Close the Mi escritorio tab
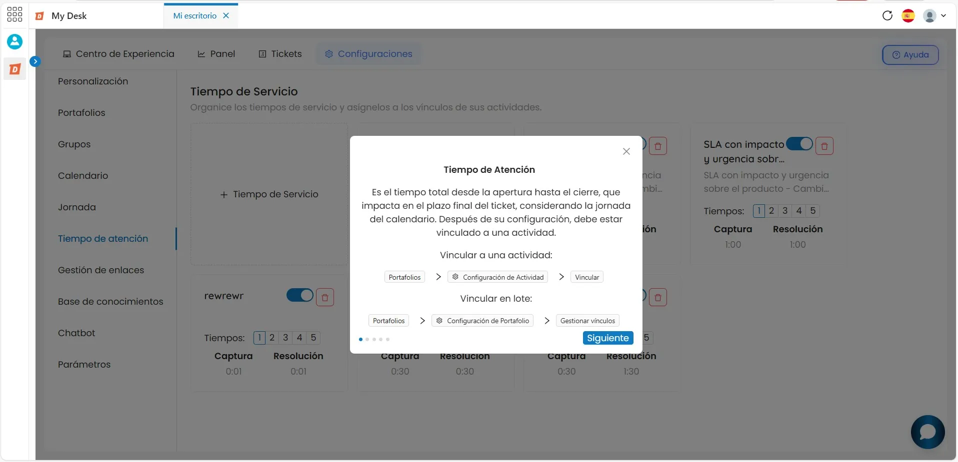Screen dimensions: 958x462 coord(226,15)
